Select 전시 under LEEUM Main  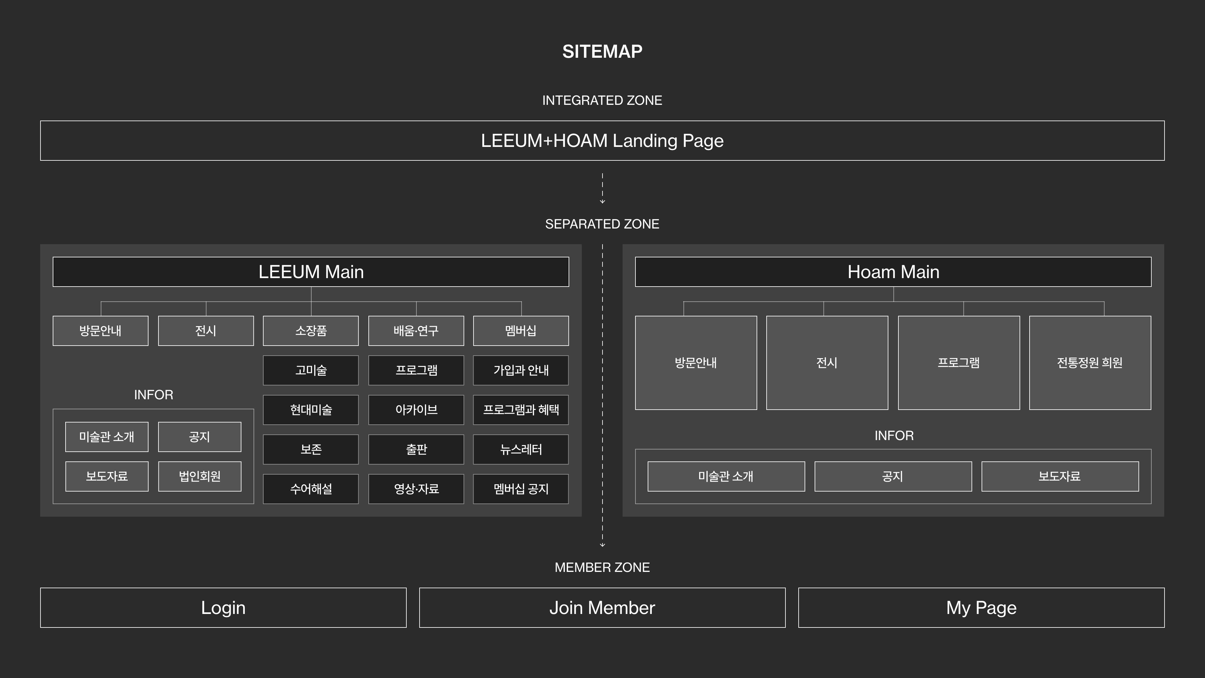click(206, 331)
